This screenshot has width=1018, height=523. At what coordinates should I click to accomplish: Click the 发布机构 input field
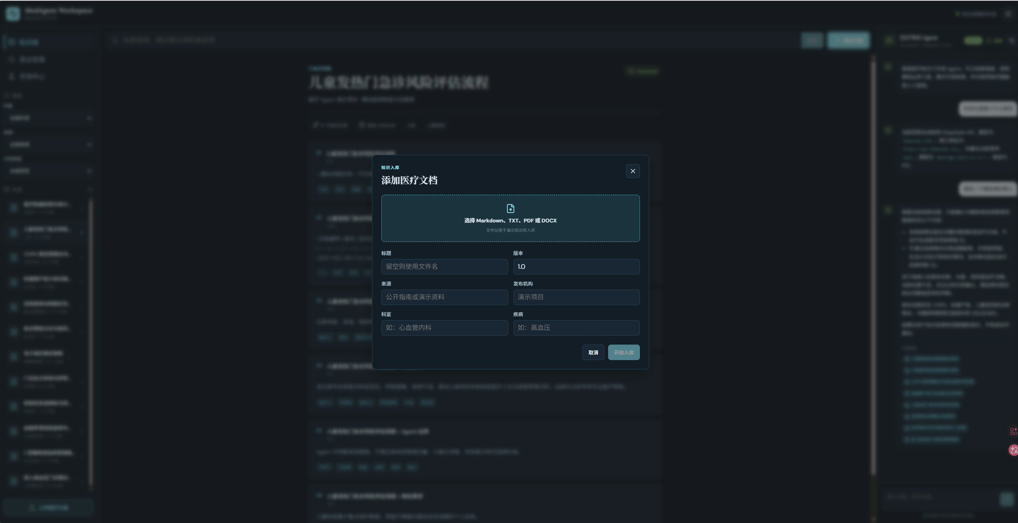click(x=576, y=297)
